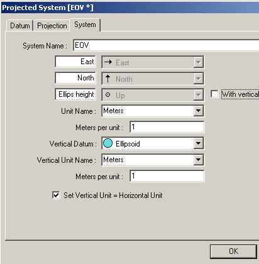Open the Vertical Unit Name dropdown
The height and width of the screenshot is (264, 259).
(198, 160)
